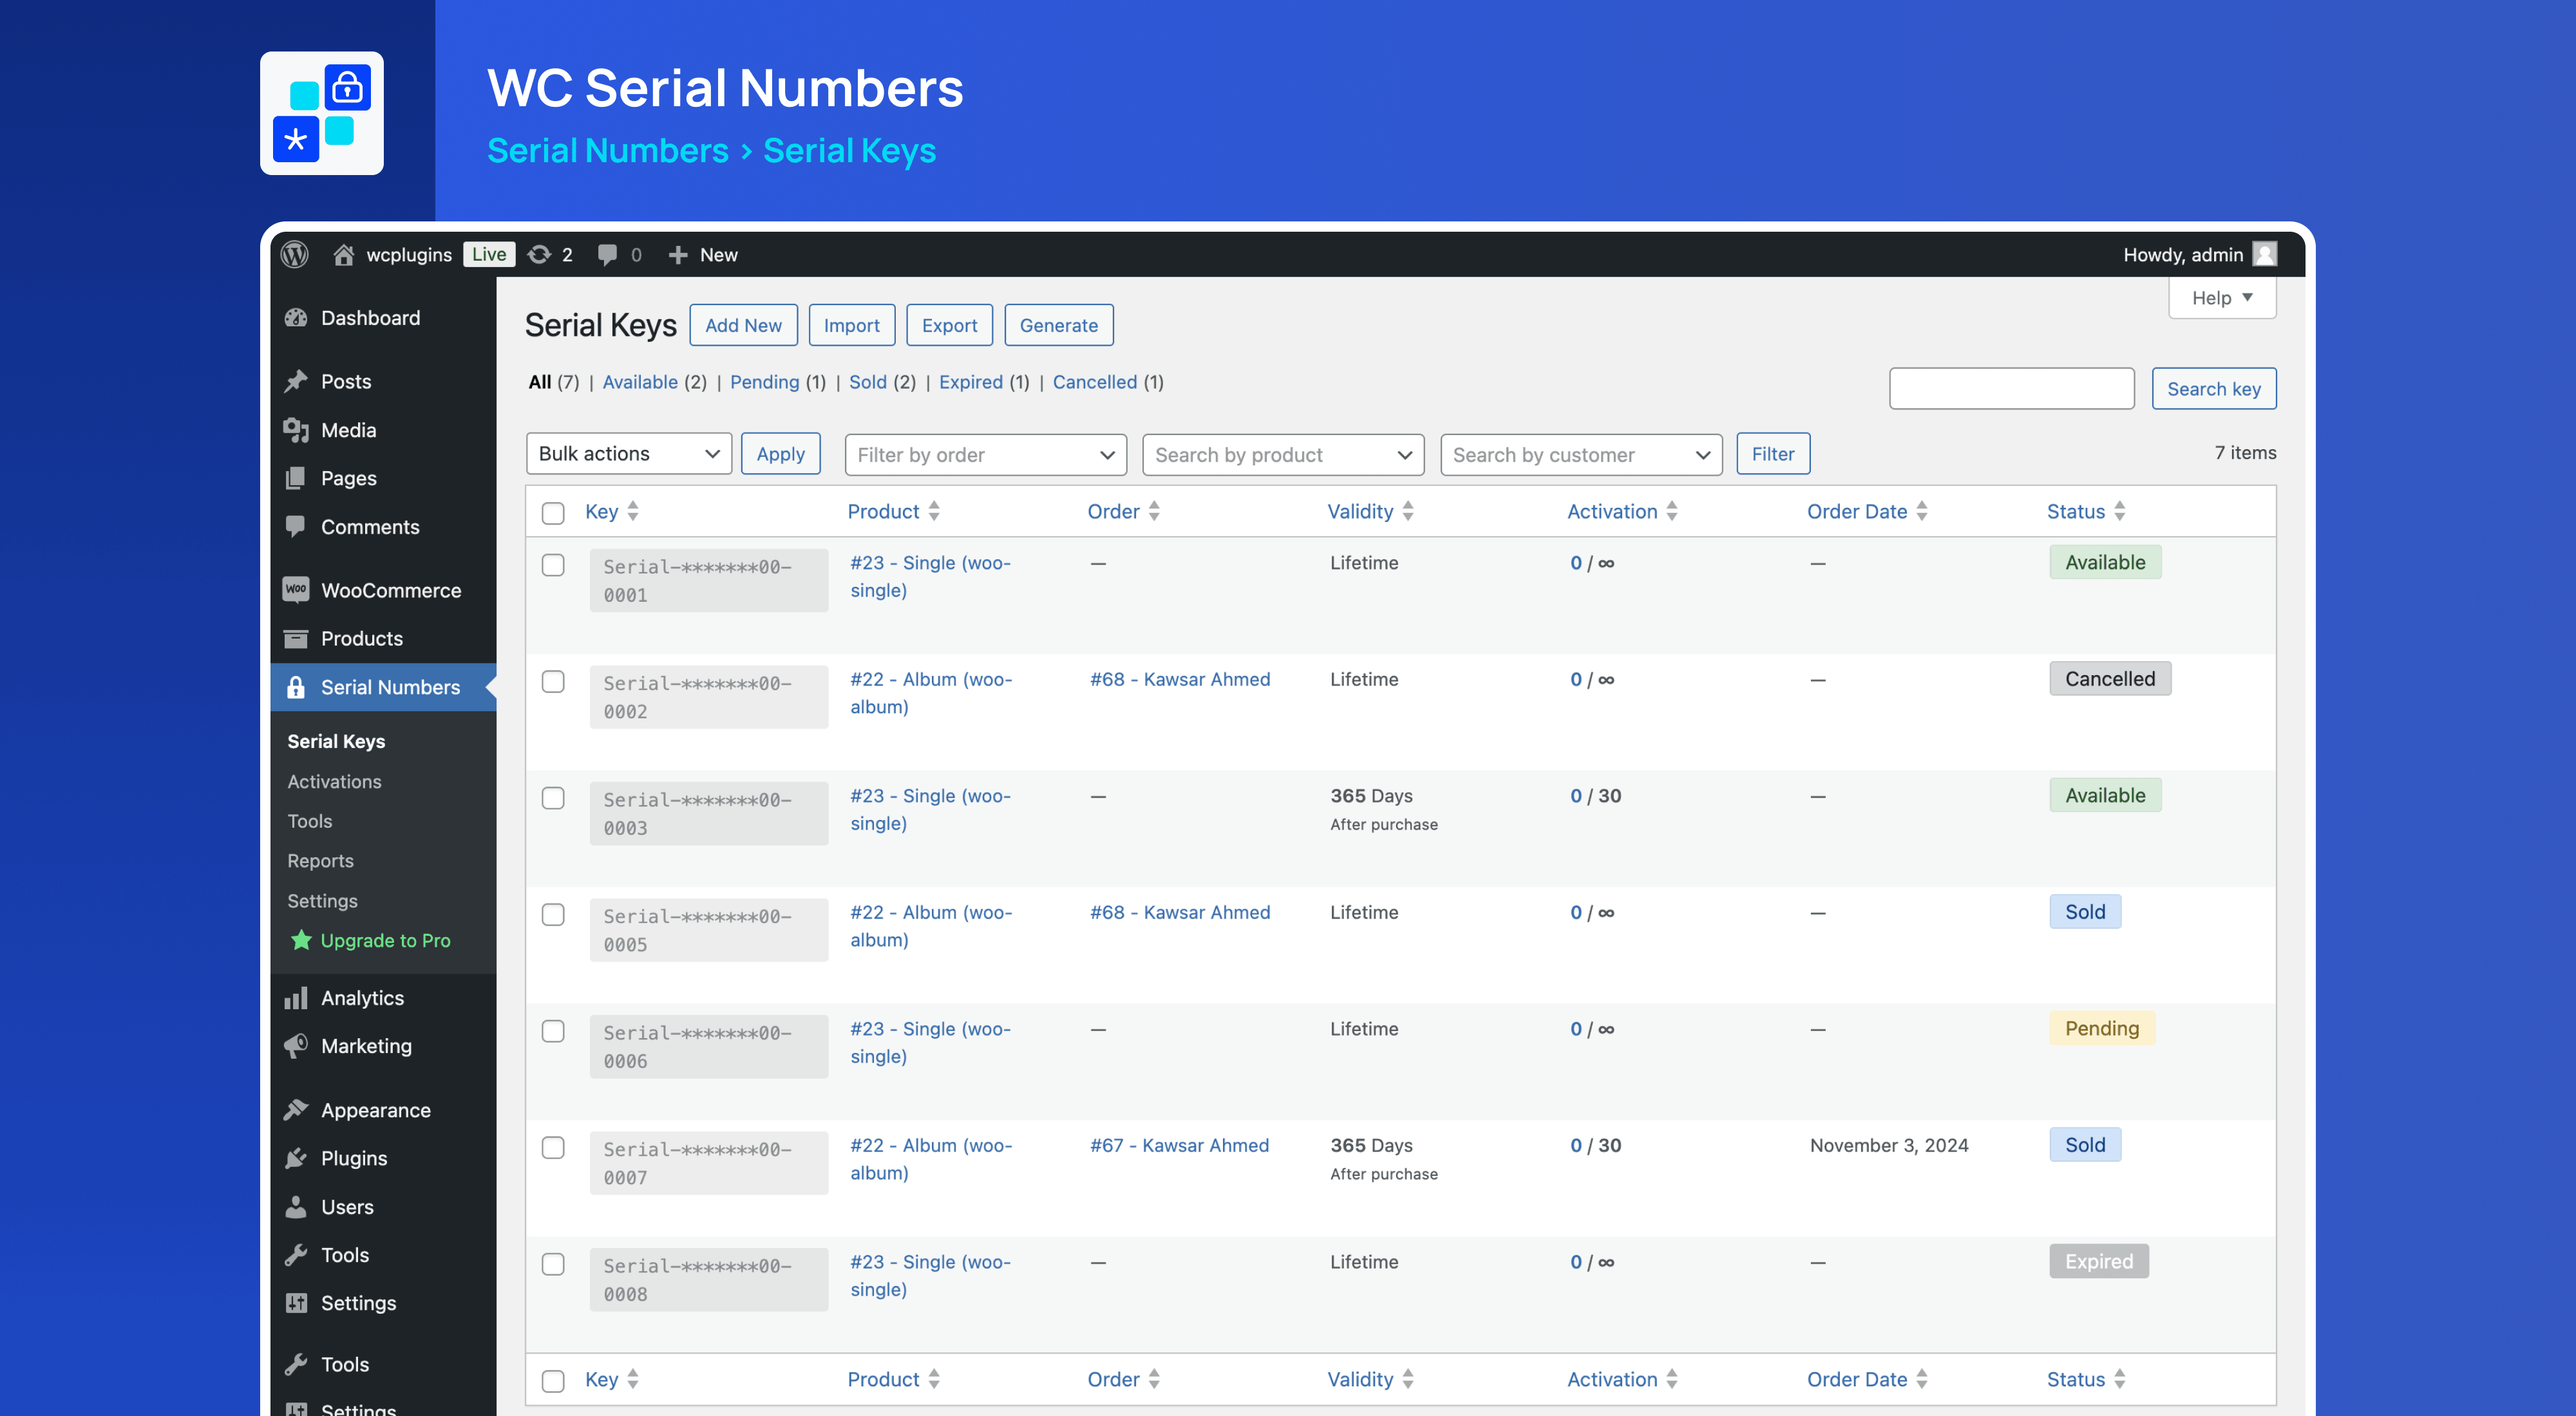This screenshot has width=2576, height=1416.
Task: Check the row for key ending 0001
Action: [x=553, y=564]
